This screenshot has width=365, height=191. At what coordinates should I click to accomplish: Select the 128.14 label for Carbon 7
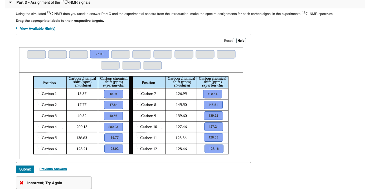[213, 94]
